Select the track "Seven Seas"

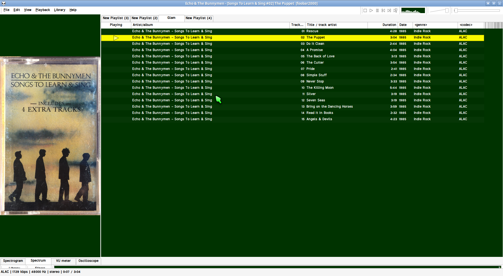(x=292, y=100)
